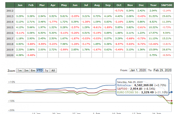This screenshot has width=174, height=114.
Task: Click the 2014 row label
Action: point(10,22)
